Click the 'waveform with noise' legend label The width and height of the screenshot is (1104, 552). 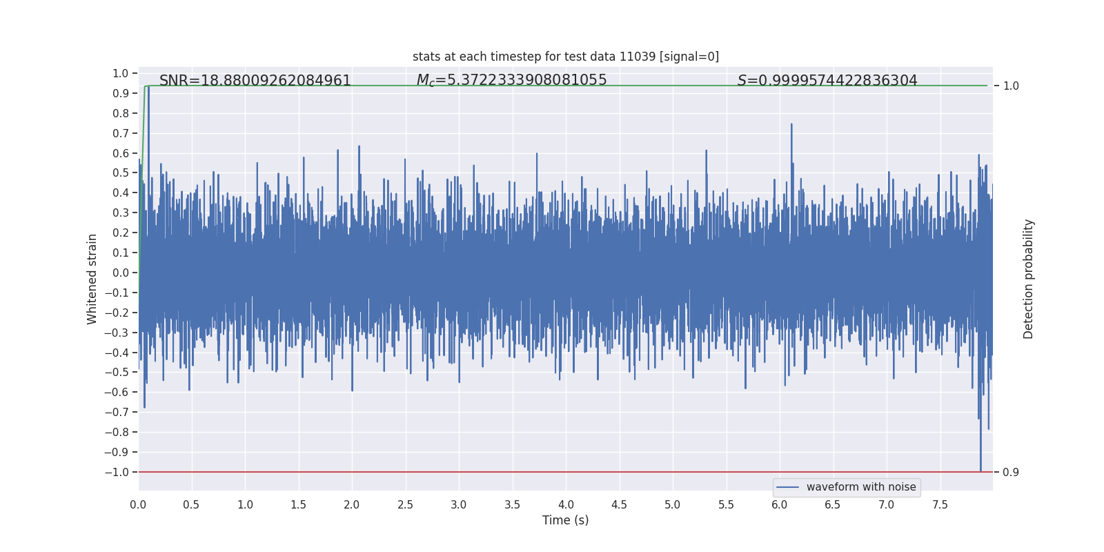(860, 487)
